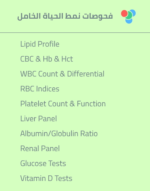Choose the Renal Panel entry

tap(40, 148)
